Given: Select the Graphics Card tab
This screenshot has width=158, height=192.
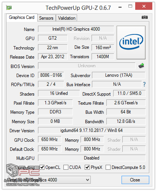Looking at the screenshot, I should tap(22, 17).
